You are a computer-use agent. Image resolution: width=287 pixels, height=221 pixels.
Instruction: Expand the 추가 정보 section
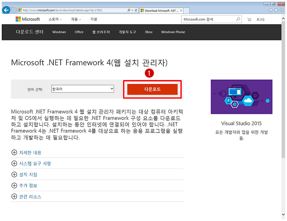(24, 185)
